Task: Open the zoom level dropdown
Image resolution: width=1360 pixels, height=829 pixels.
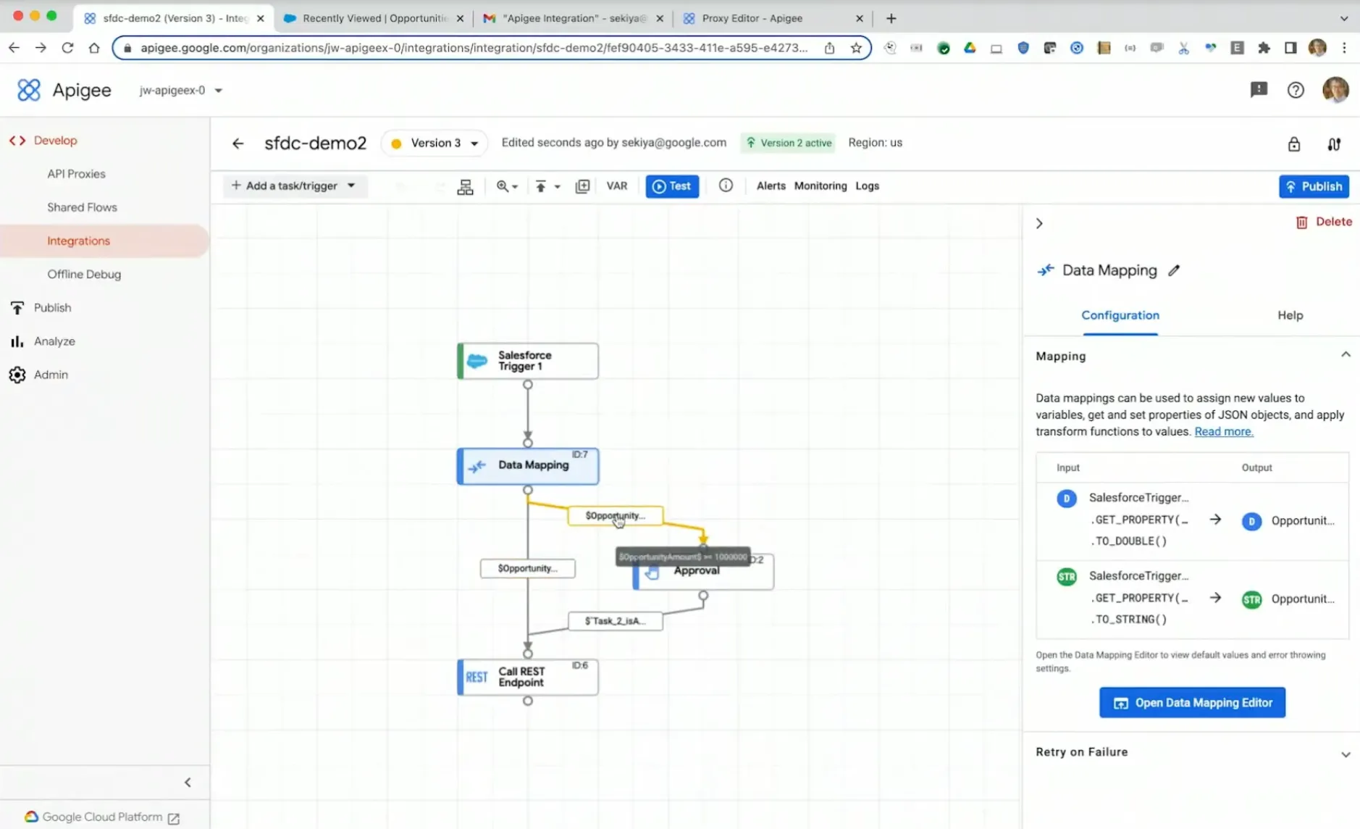Action: click(507, 187)
